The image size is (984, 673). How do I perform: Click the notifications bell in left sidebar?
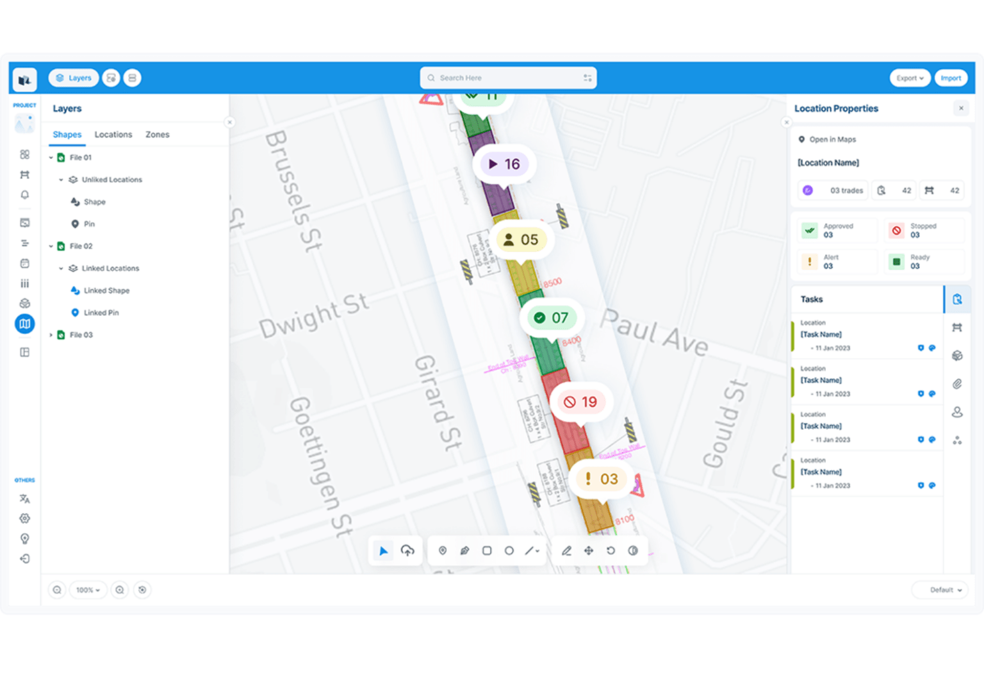[24, 195]
